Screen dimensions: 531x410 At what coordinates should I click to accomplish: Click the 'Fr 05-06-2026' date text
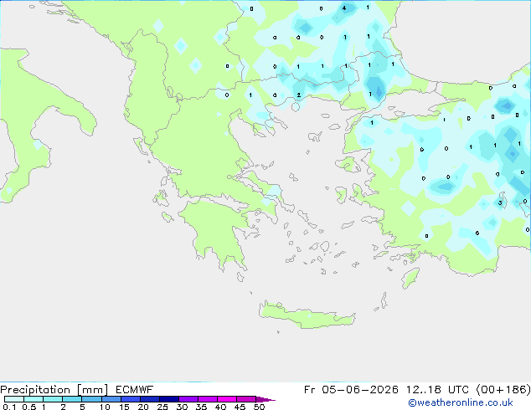pos(351,390)
